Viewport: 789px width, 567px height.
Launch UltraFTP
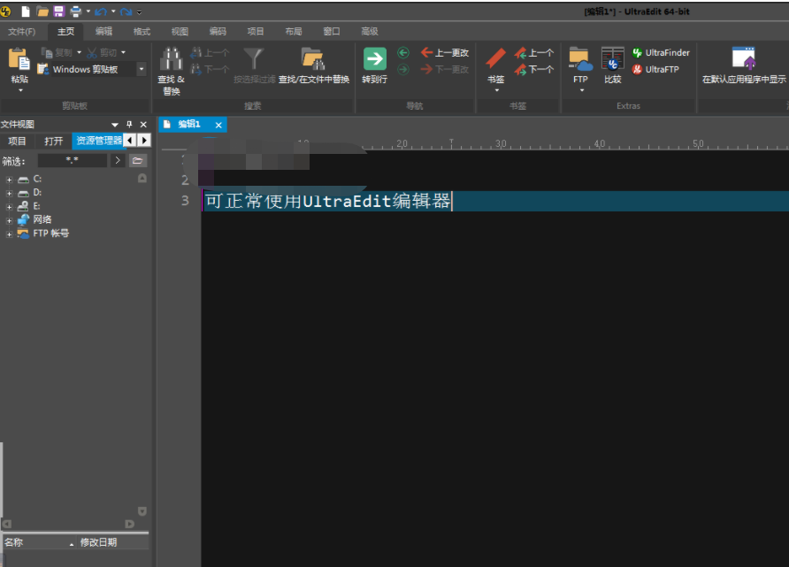(x=655, y=69)
